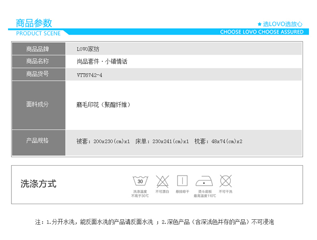
Task: Click the 烫斗底板最高温度110℃ caption
Action: point(205,194)
